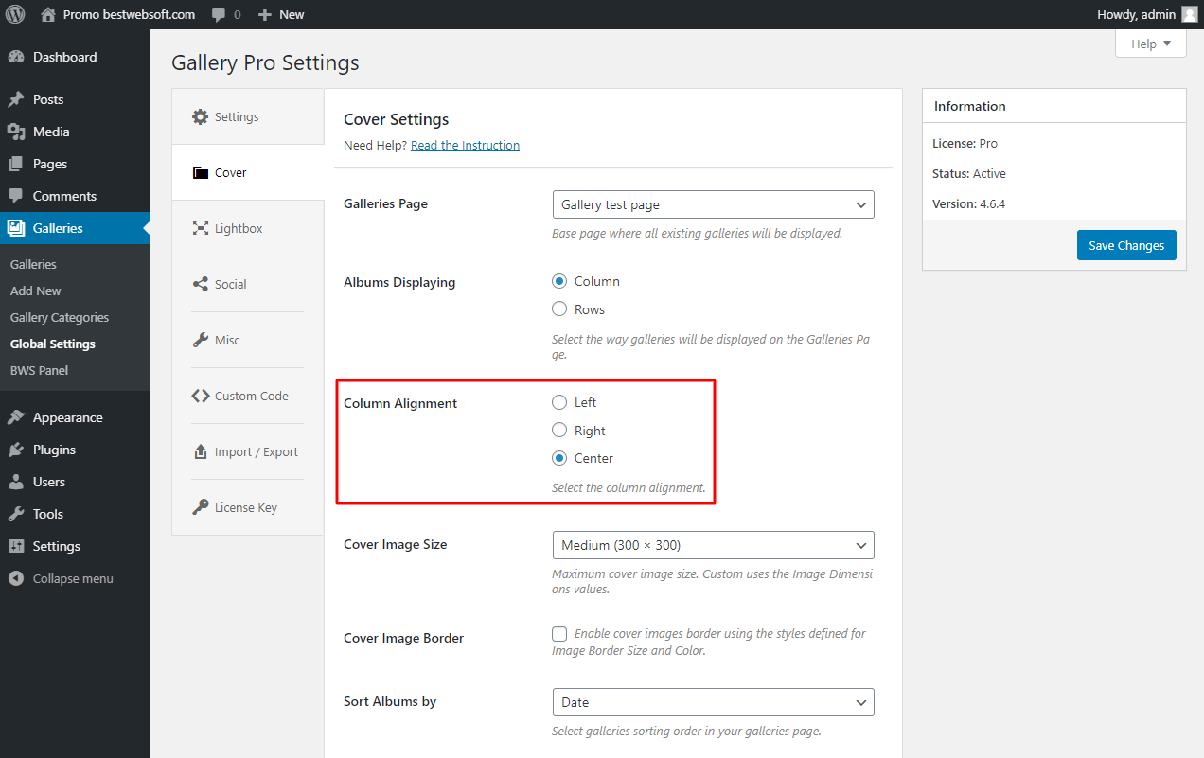
Task: Click the Tools wrench icon in sidebar
Action: [16, 514]
